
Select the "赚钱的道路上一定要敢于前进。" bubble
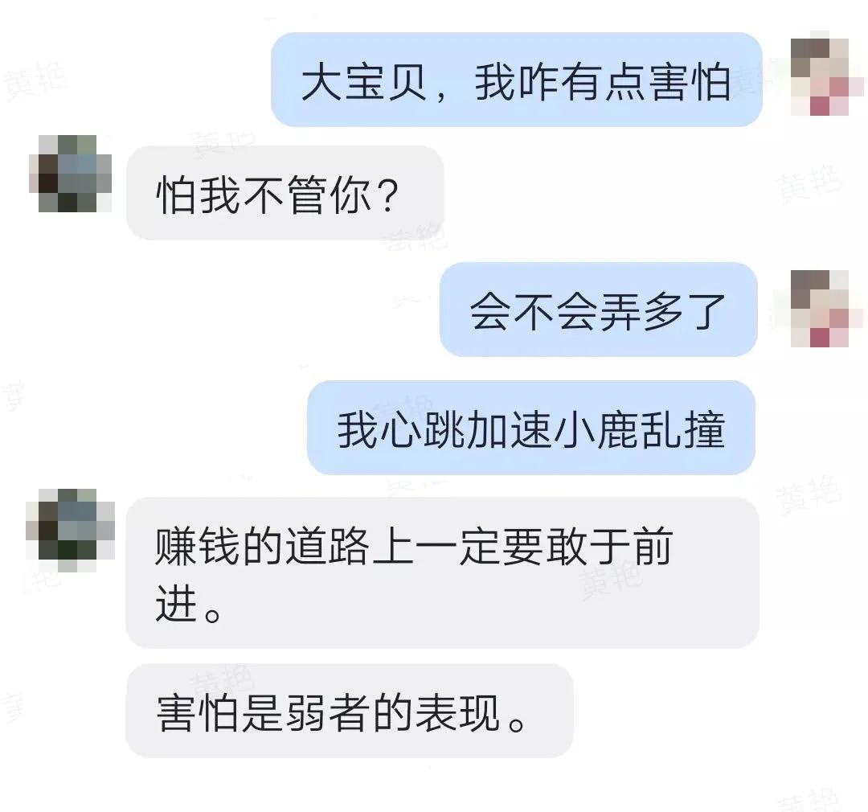(442, 572)
